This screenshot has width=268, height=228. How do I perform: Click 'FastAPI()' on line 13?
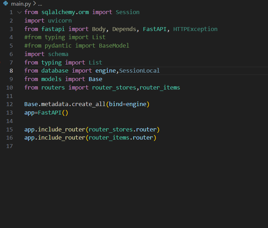[53, 112]
